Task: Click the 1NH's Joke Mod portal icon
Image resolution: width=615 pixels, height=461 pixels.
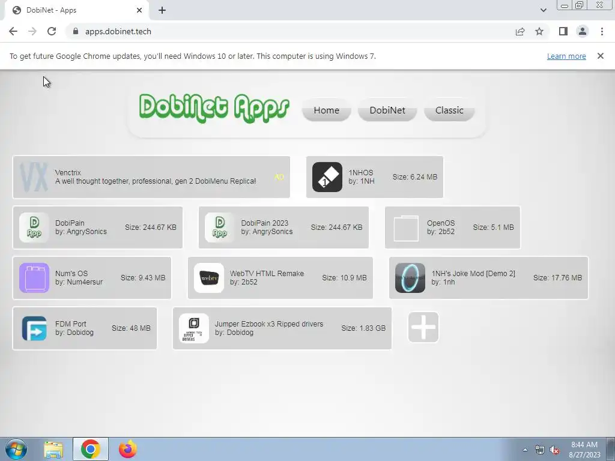Action: tap(410, 277)
